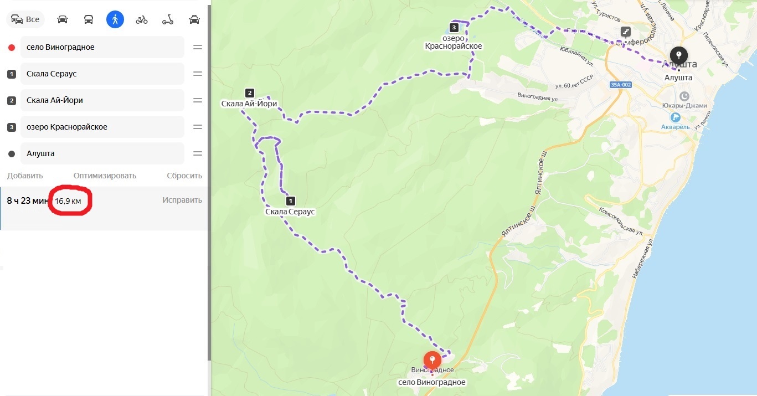Click Добавить to add a waypoint
Screen dimensions: 757x396
(25, 176)
